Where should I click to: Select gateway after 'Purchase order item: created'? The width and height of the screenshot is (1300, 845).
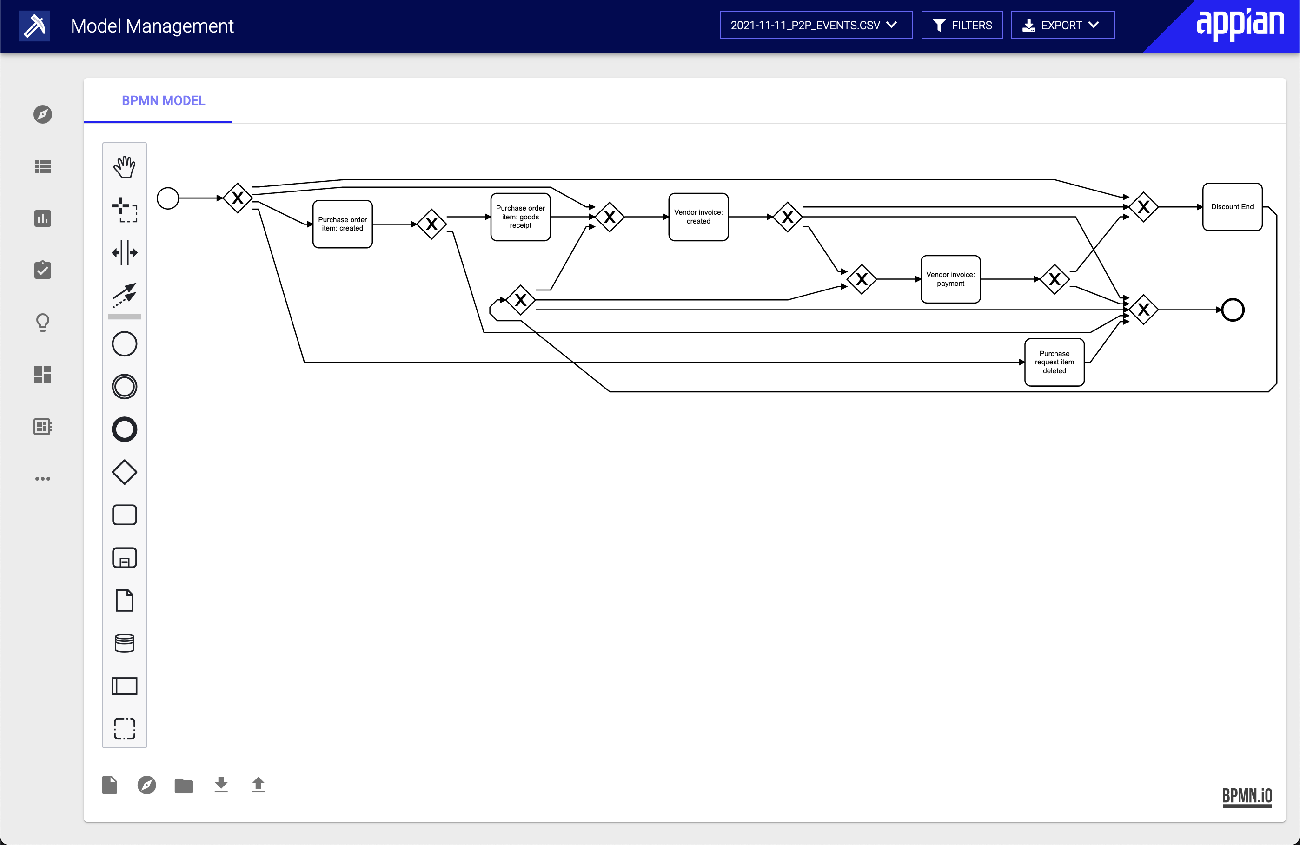tap(431, 224)
